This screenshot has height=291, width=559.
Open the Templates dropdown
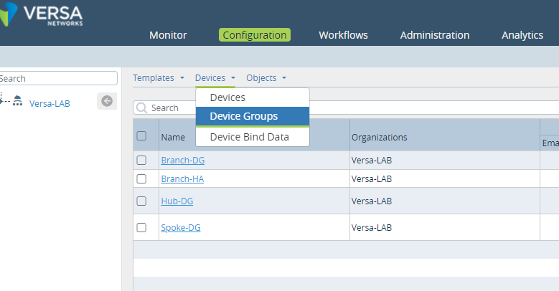tap(159, 78)
